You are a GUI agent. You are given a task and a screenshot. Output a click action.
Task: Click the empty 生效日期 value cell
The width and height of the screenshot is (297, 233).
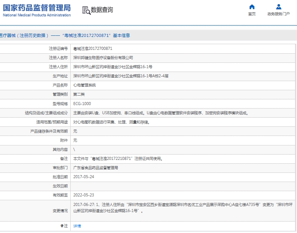[183, 186]
